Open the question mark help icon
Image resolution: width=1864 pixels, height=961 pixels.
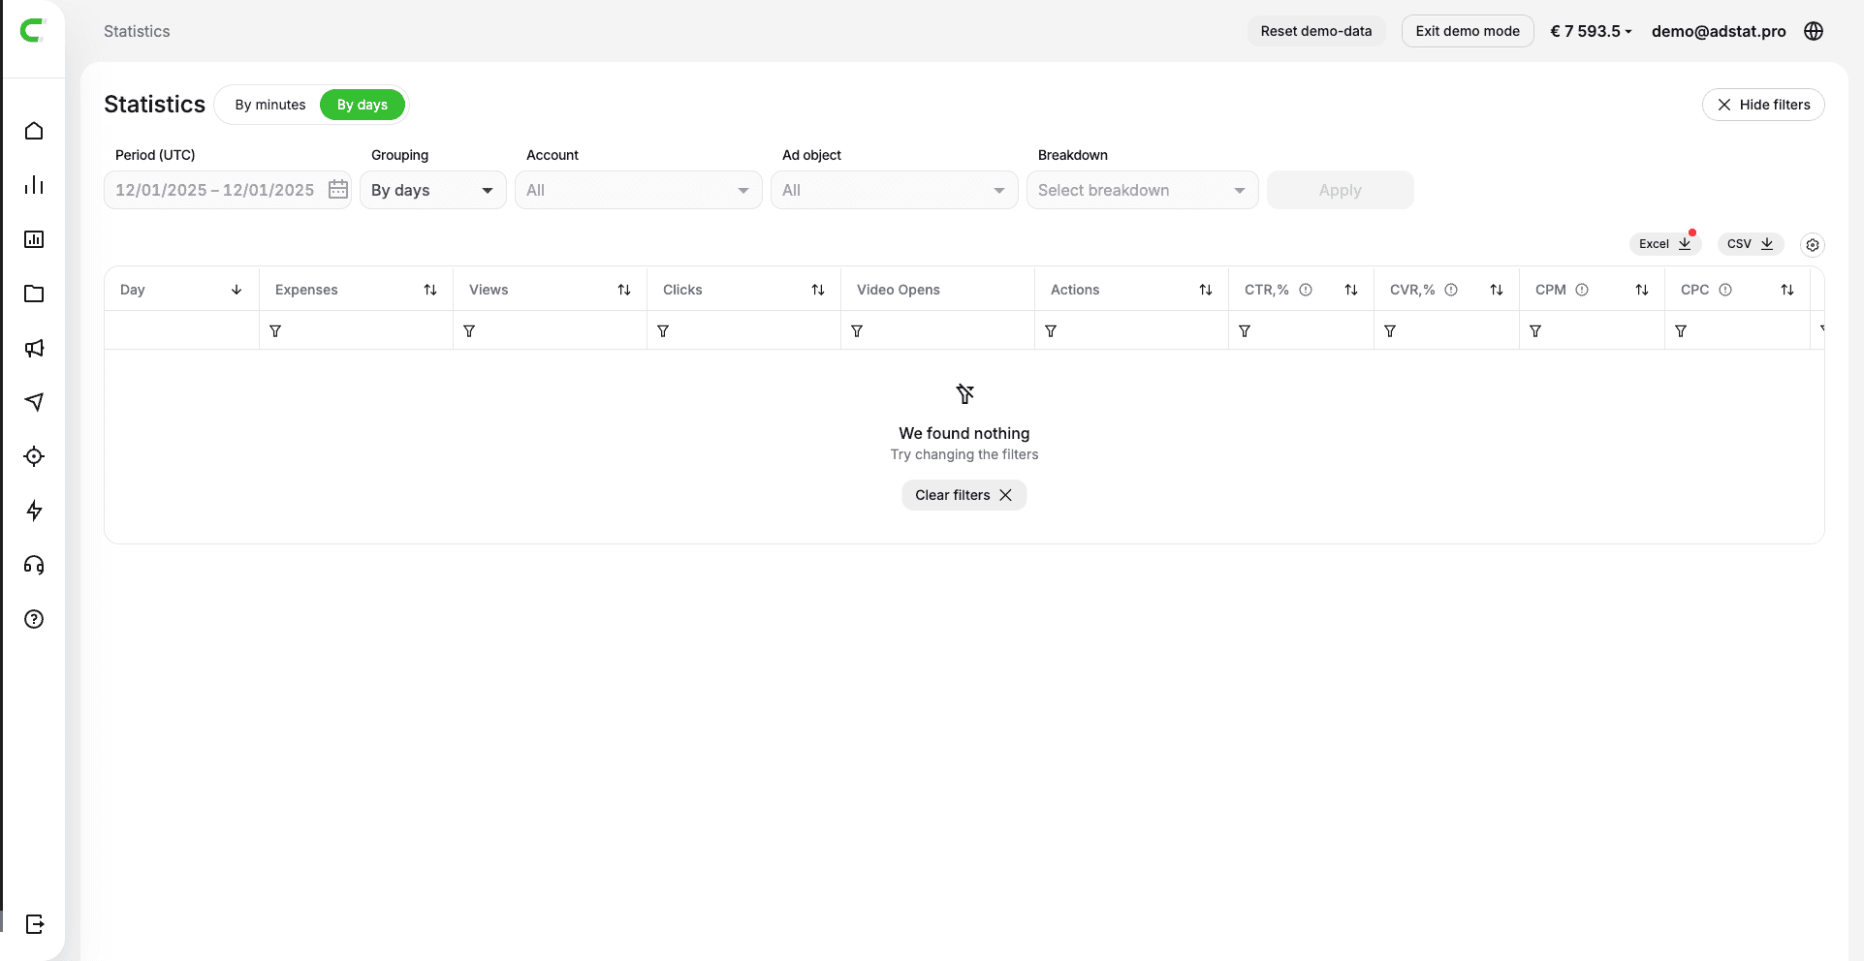tap(34, 619)
